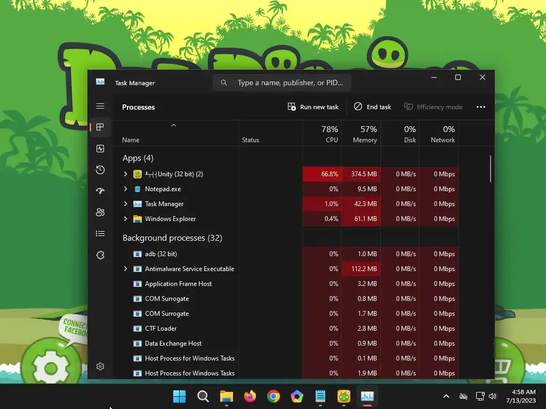The image size is (546, 409).
Task: Select the Processes sidebar icon
Action: [x=100, y=127]
